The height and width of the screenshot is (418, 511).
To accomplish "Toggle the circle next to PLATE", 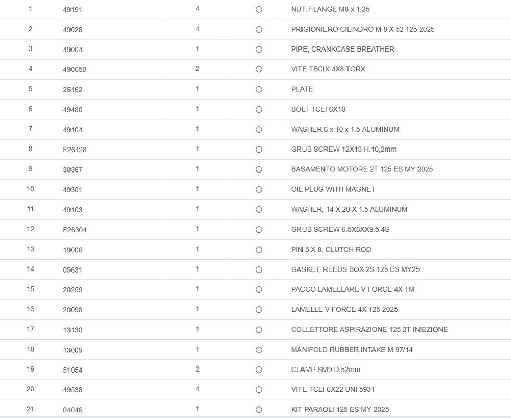I will tap(259, 89).
